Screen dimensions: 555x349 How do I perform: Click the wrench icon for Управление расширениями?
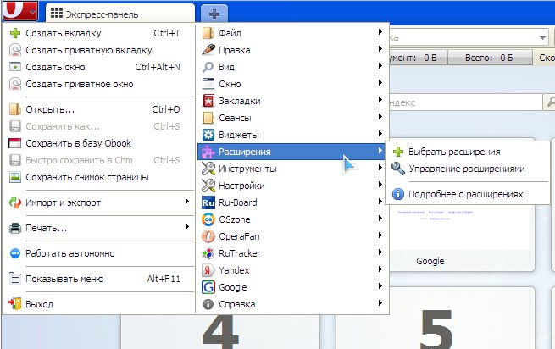pos(398,169)
